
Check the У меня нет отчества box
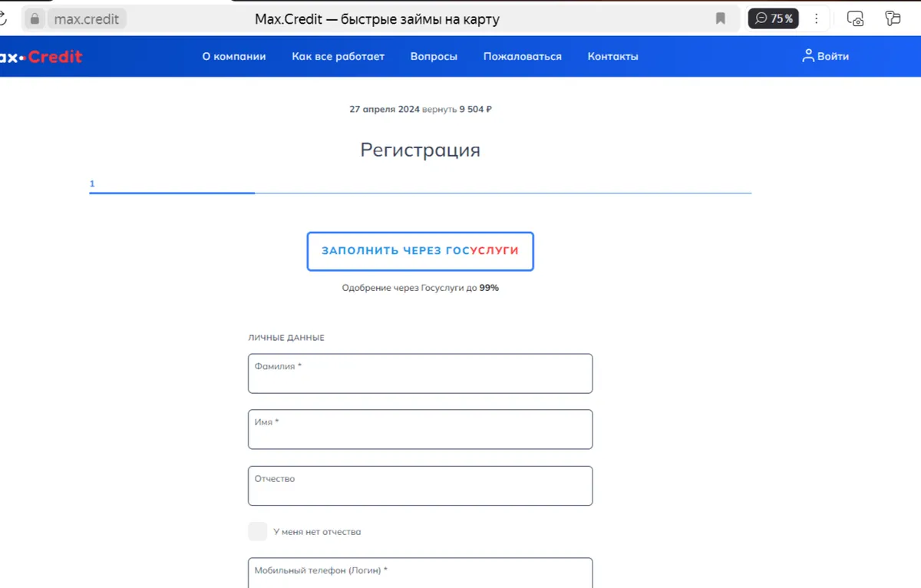tap(258, 531)
